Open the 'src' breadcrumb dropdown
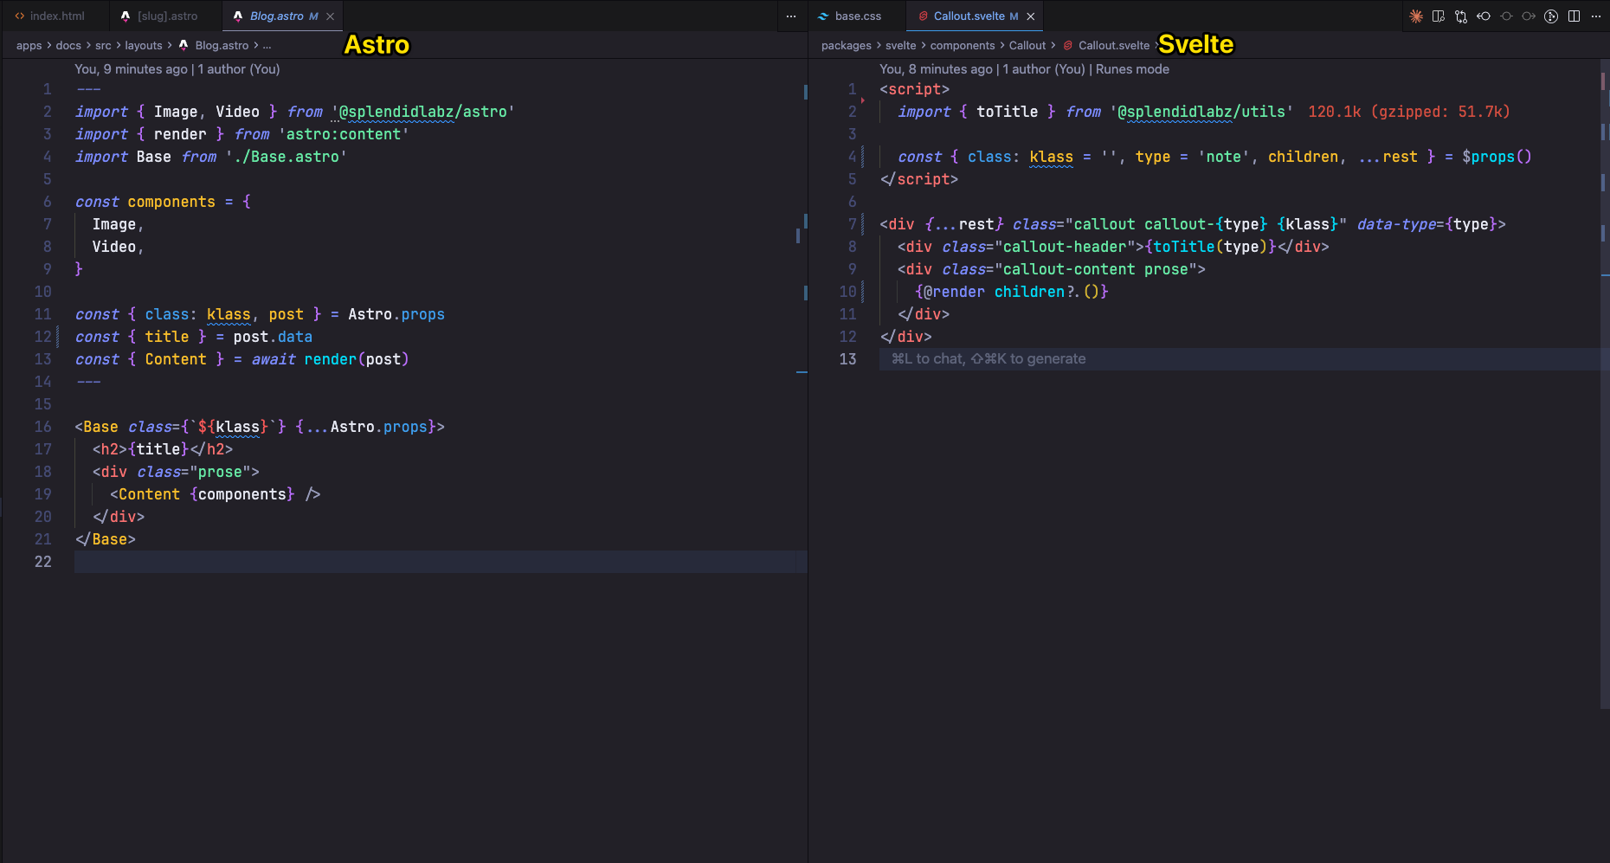Screen dimensions: 1610x863 103,45
